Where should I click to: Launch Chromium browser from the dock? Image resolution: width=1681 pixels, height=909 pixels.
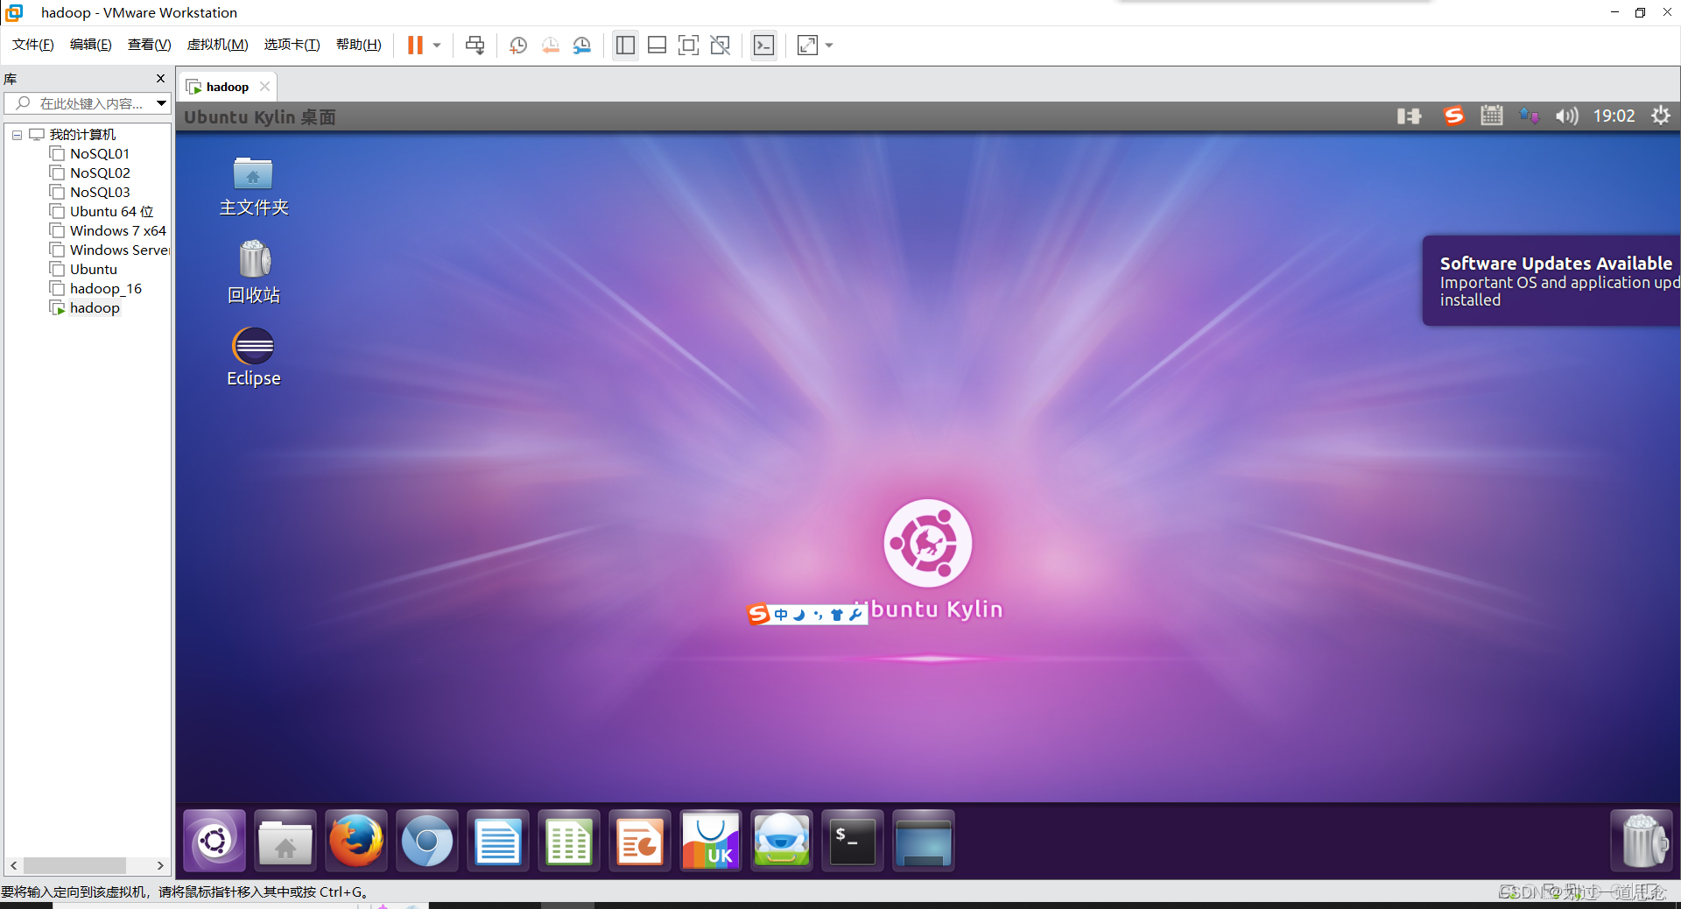pyautogui.click(x=427, y=841)
